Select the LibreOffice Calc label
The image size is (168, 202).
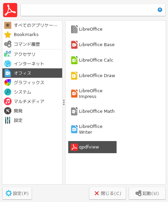96,60
